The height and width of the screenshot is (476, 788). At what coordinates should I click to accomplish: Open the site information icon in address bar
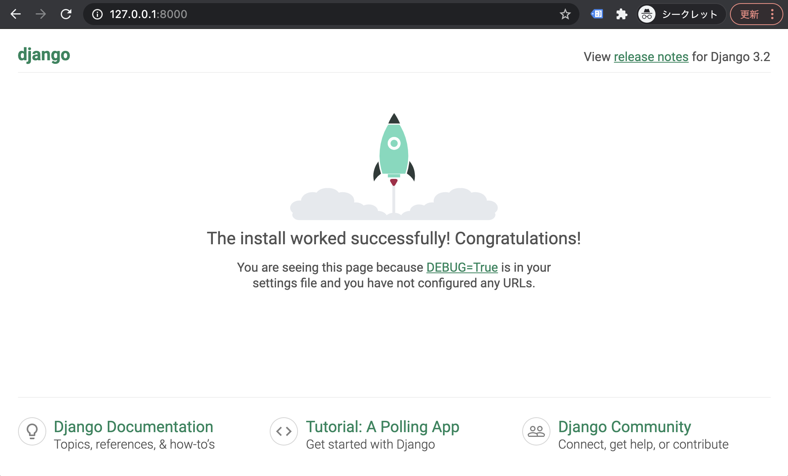tap(97, 14)
